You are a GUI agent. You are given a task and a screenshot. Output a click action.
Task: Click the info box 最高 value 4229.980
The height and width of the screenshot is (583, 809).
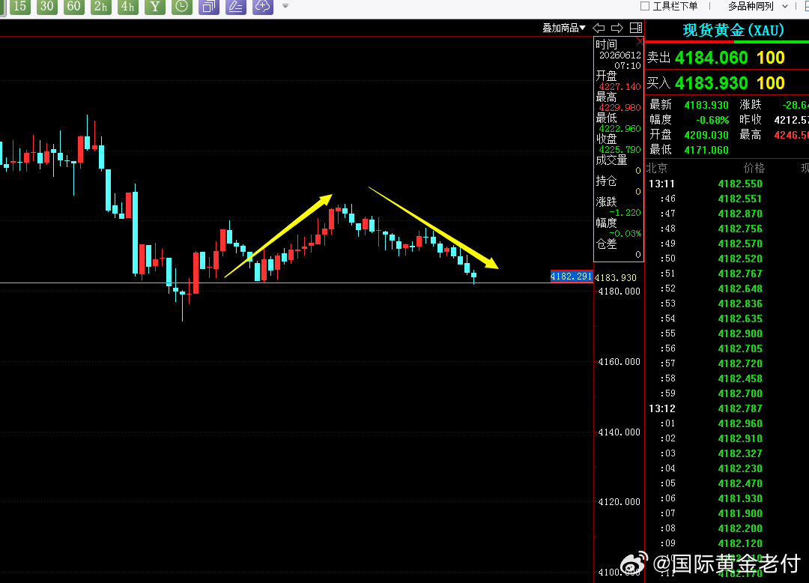tap(619, 108)
